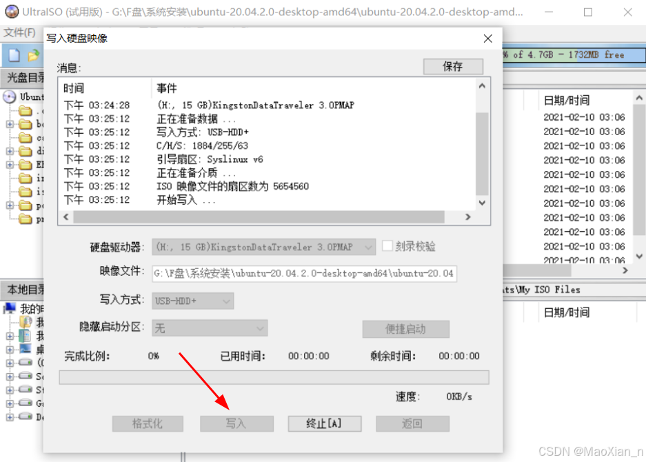646x462 pixels.
Task: Select the desktop icon in local tree
Action: (26, 349)
